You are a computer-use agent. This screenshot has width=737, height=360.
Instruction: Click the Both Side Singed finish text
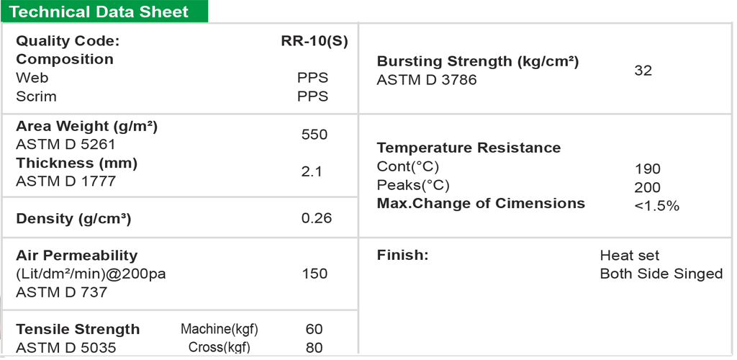click(x=661, y=274)
